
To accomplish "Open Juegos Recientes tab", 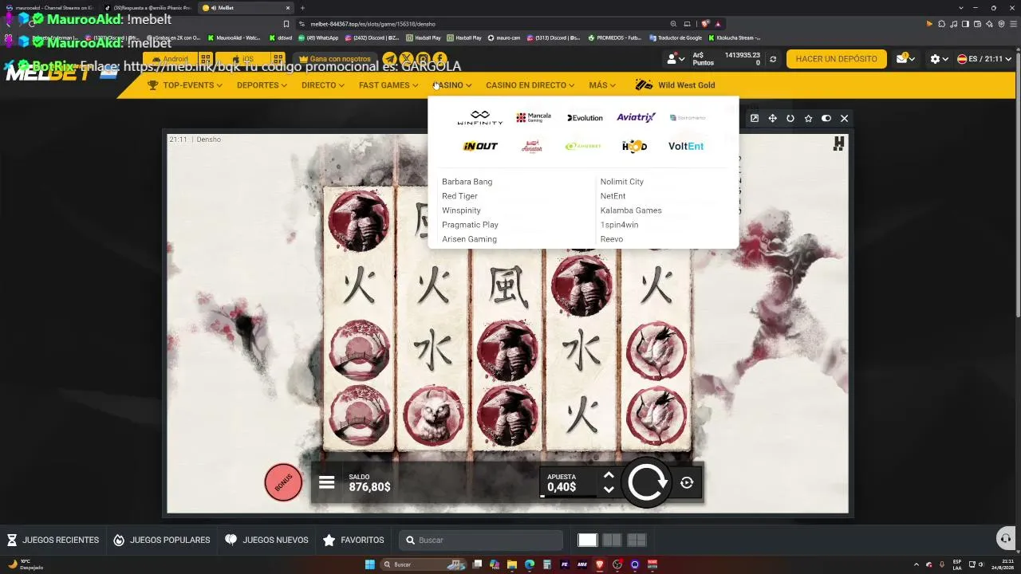I will click(x=53, y=540).
